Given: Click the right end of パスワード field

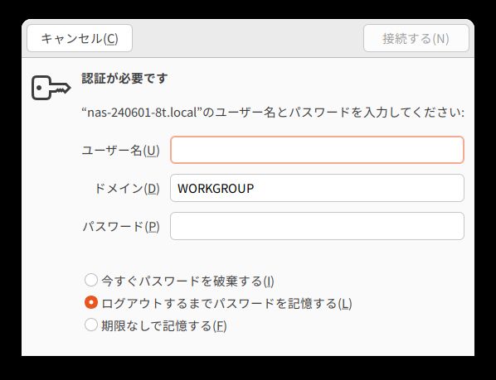Looking at the screenshot, I should (x=455, y=226).
